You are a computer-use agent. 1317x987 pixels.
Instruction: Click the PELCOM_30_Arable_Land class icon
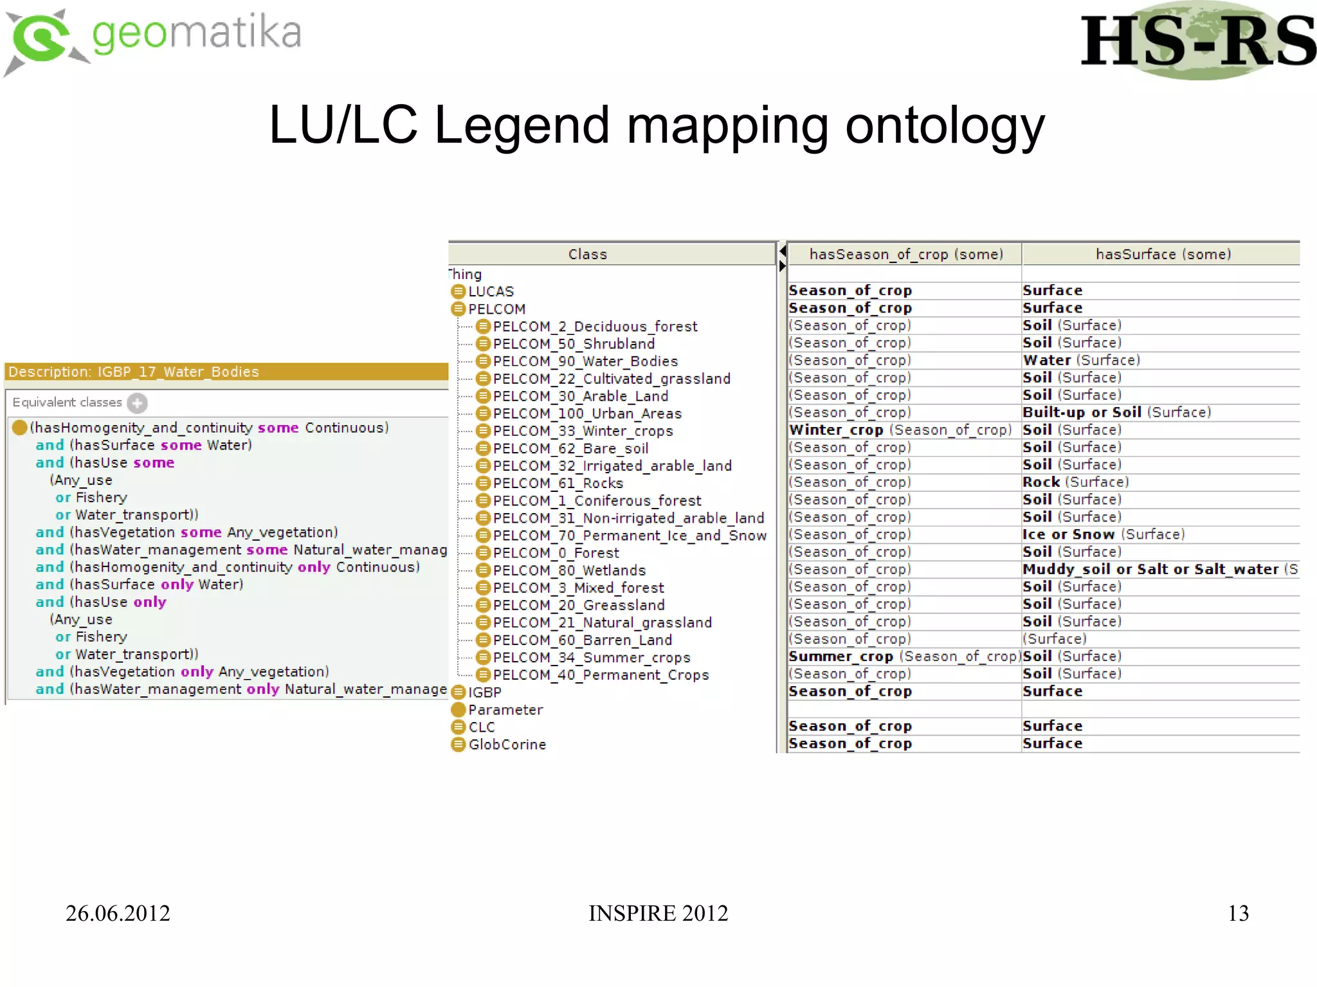(483, 395)
